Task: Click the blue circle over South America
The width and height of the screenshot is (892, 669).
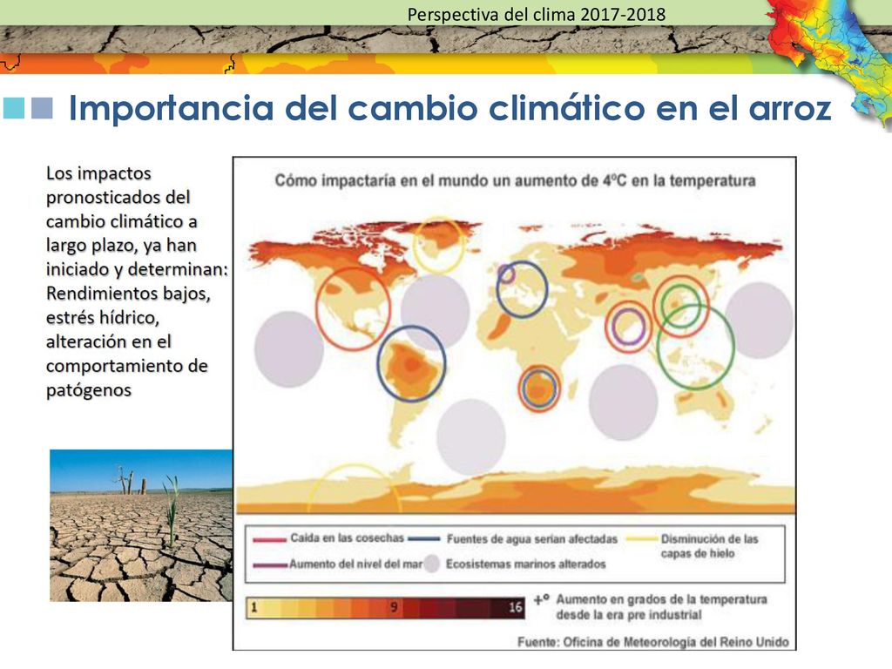Action: click(x=411, y=363)
